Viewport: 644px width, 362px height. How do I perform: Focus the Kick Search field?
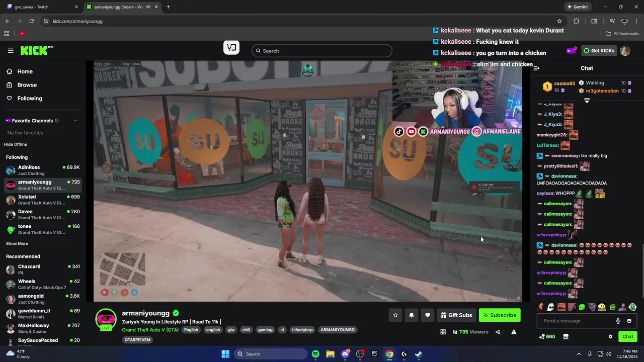tap(322, 51)
